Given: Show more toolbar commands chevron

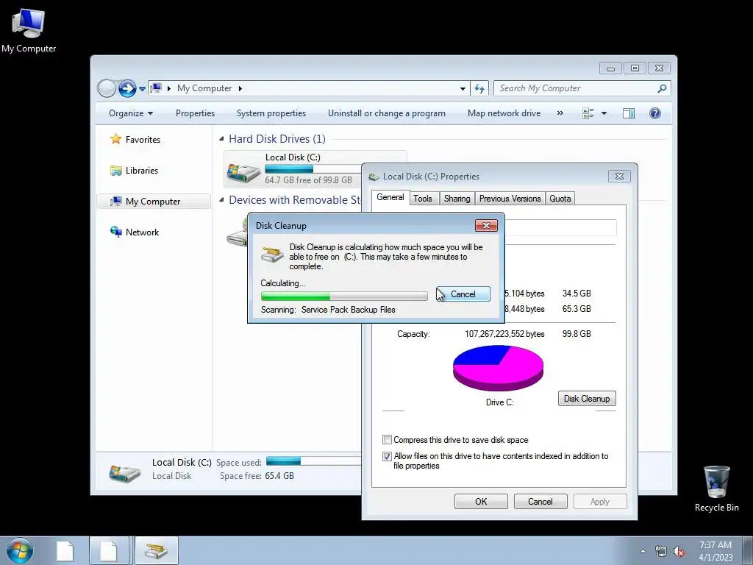Looking at the screenshot, I should tap(560, 113).
